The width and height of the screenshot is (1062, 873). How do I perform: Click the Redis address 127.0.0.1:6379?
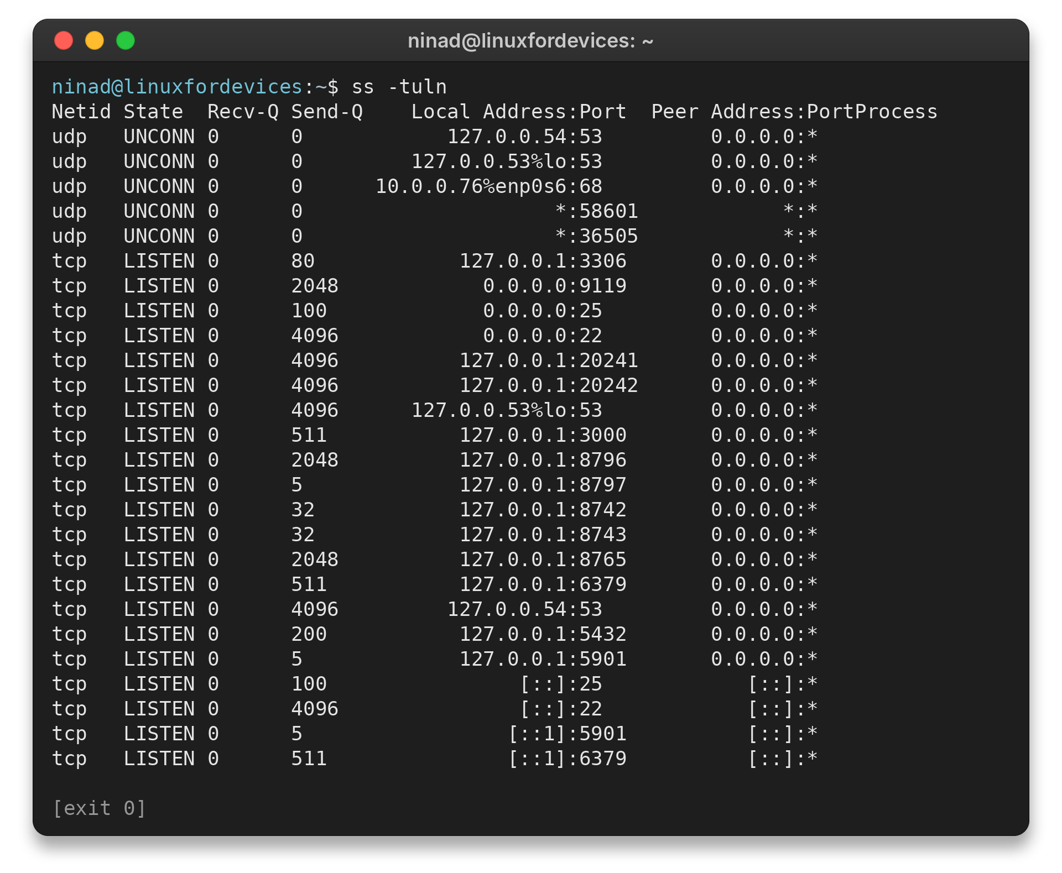(543, 584)
